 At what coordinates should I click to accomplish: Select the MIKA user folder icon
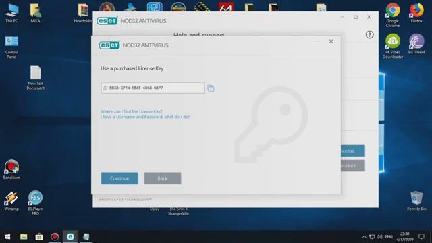[35, 13]
